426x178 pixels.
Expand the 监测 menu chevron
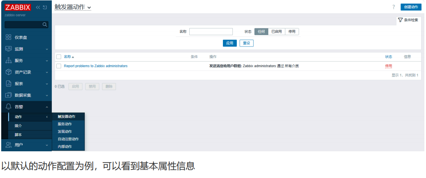[x=47, y=49]
